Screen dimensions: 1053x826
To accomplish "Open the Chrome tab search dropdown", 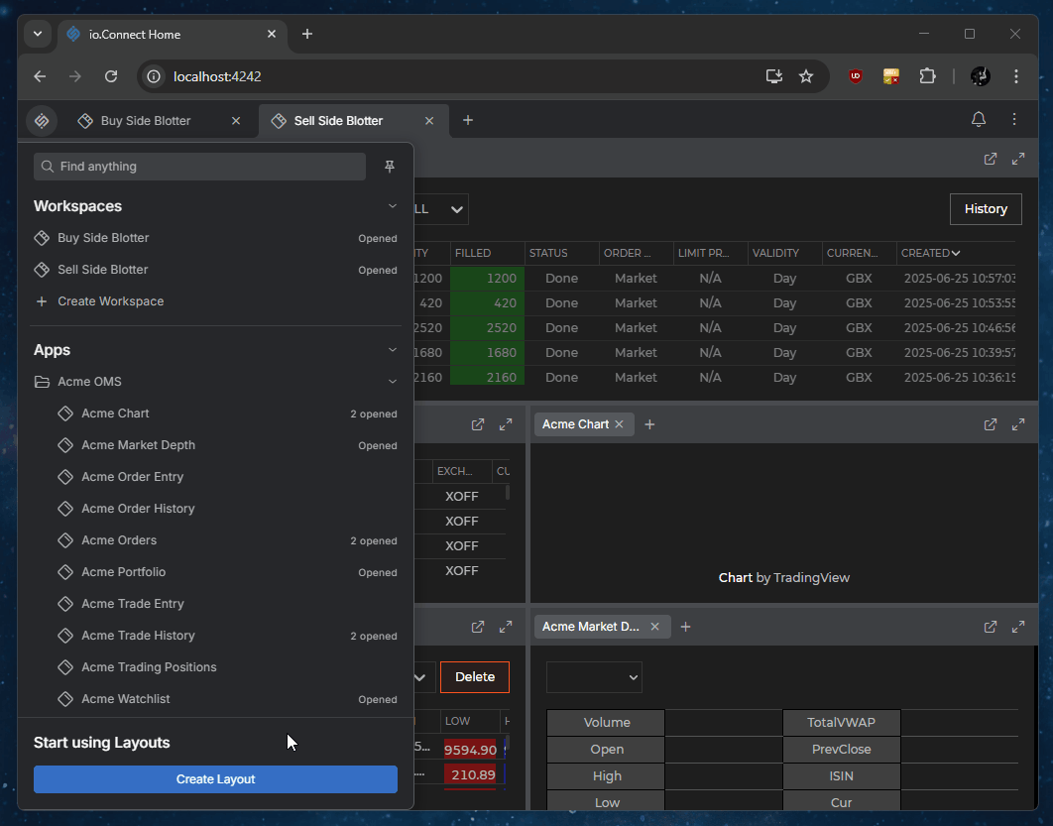I will click(38, 35).
